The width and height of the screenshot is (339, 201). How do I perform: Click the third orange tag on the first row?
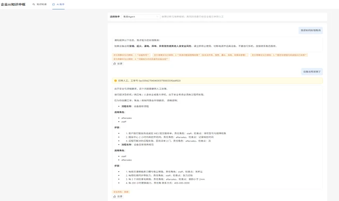click(279, 55)
